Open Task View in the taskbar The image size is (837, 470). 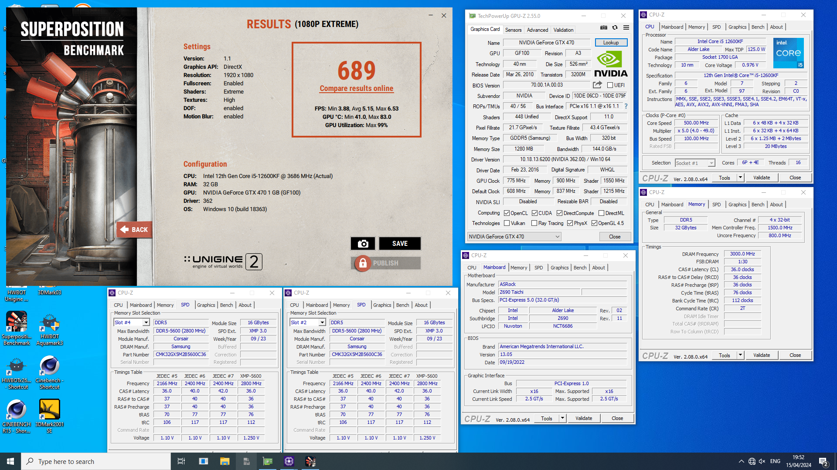point(181,461)
